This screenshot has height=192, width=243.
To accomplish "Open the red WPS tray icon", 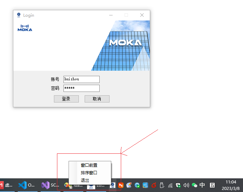I will pyautogui.click(x=154, y=185).
